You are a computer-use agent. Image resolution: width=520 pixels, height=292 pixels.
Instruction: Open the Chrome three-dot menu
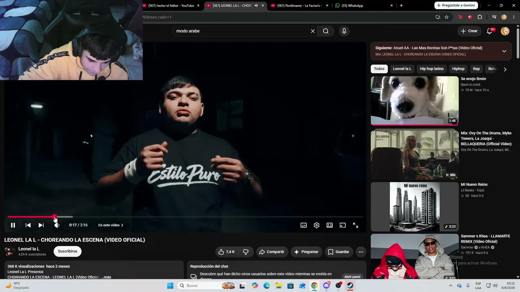513,17
